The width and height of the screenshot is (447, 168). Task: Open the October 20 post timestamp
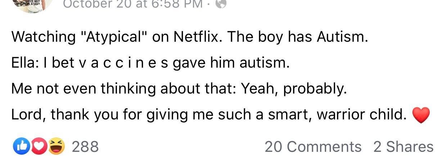tap(132, 4)
